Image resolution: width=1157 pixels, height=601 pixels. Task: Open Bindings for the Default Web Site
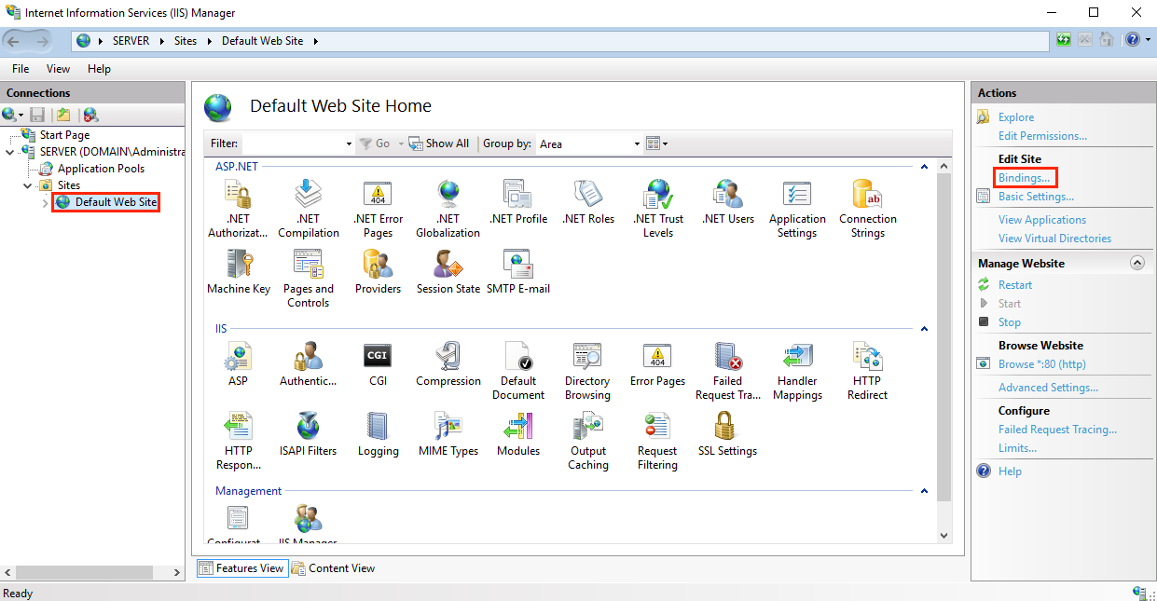(1024, 177)
